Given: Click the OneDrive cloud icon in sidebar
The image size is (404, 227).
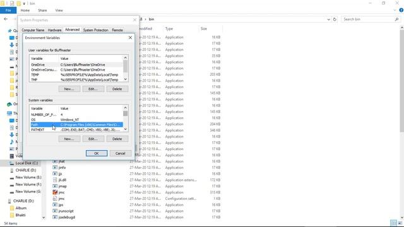Looking at the screenshot, I should pos(9,104).
